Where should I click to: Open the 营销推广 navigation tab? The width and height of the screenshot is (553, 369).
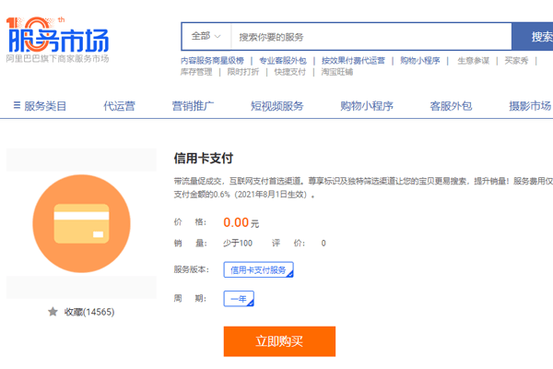click(x=193, y=106)
